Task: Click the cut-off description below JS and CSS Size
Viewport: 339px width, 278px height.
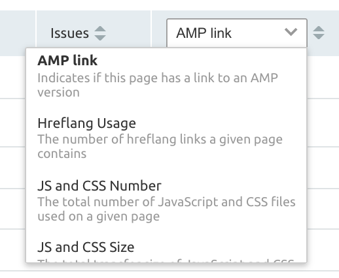Action: [166, 260]
